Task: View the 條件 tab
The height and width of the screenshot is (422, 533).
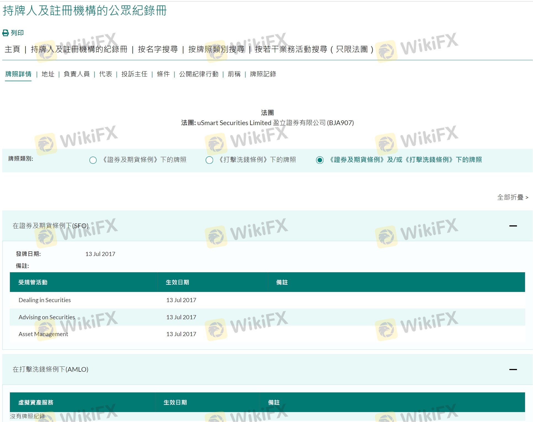Action: click(x=163, y=74)
